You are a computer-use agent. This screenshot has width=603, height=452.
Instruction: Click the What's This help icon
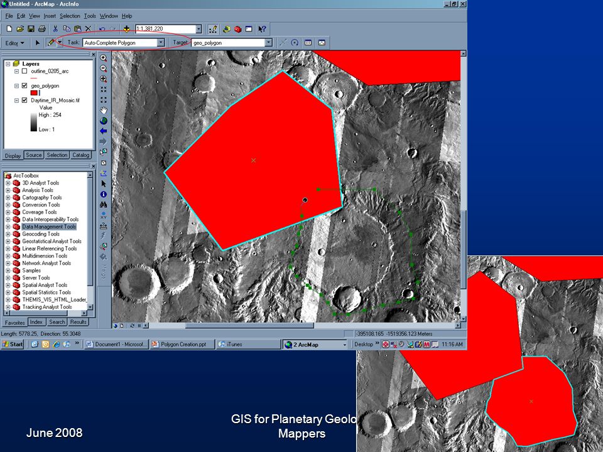[263, 29]
